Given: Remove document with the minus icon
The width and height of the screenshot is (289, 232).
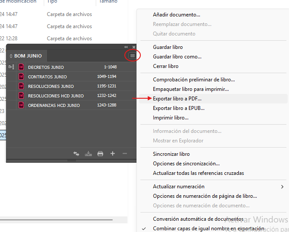Looking at the screenshot, I should pyautogui.click(x=125, y=153).
